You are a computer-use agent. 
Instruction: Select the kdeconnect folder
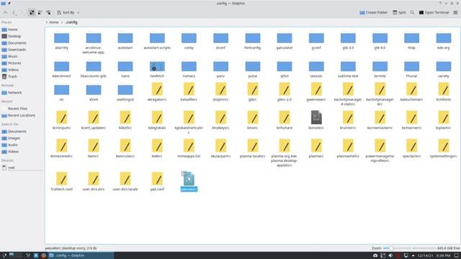point(61,69)
